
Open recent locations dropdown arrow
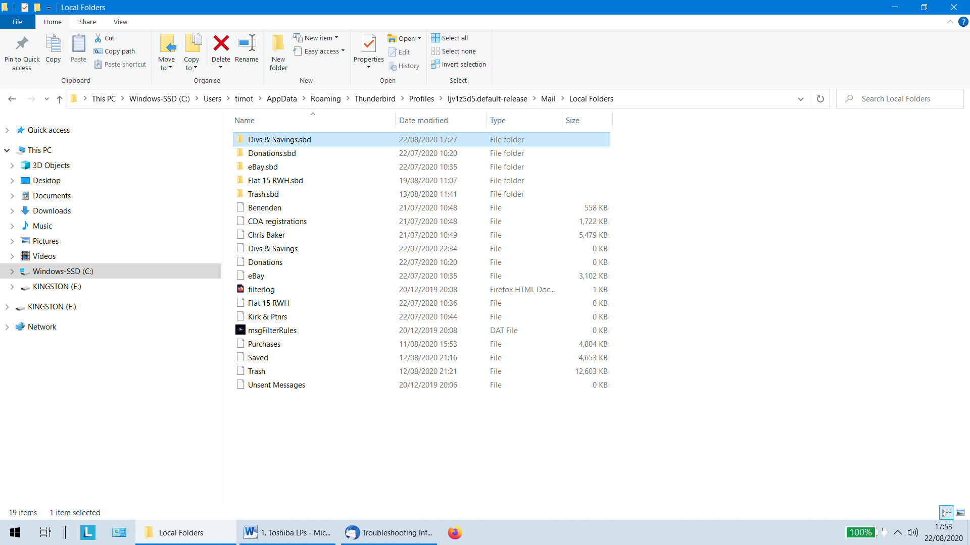[x=46, y=99]
